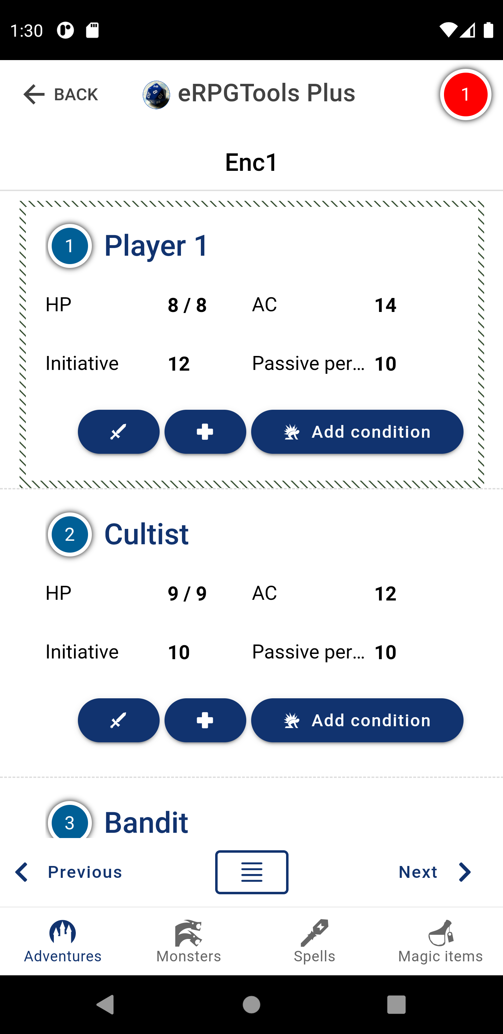
Task: Tap Android home navigation button
Action: (x=252, y=1005)
